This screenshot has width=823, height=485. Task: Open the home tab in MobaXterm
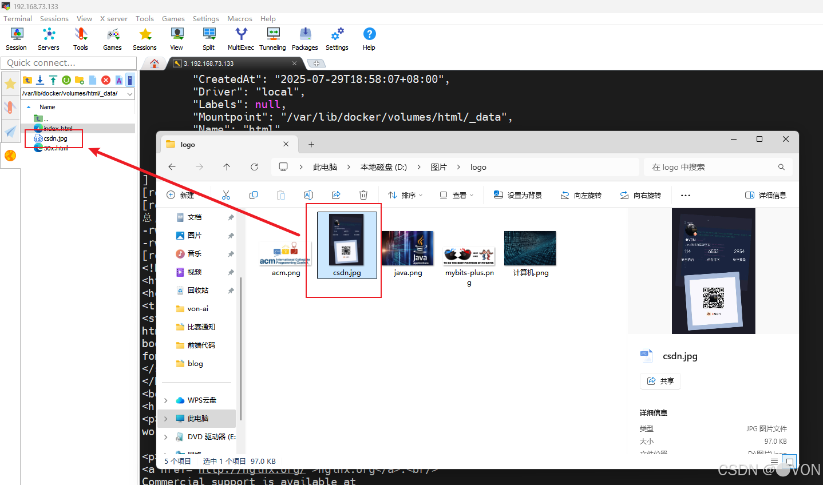[154, 63]
